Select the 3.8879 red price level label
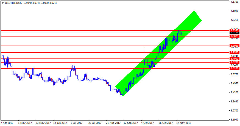The width and height of the screenshot is (240, 126). pyautogui.click(x=234, y=36)
